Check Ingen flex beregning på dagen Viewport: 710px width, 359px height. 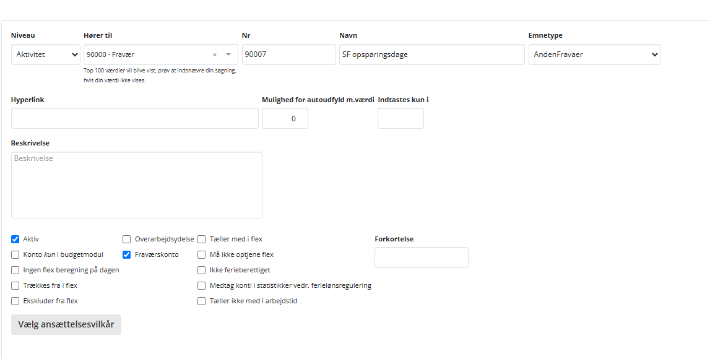(15, 270)
